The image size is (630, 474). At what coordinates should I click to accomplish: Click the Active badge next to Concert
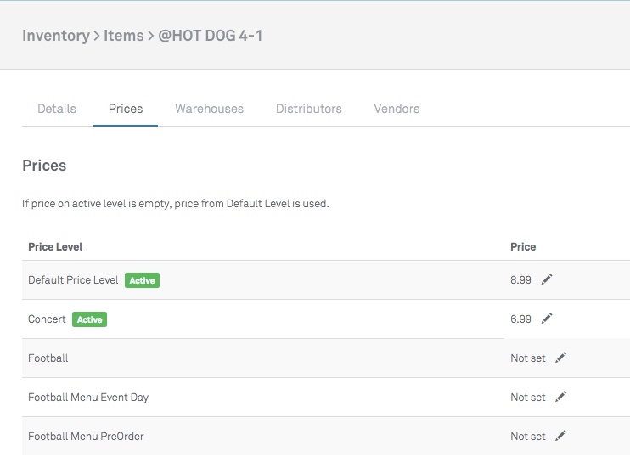pyautogui.click(x=89, y=319)
